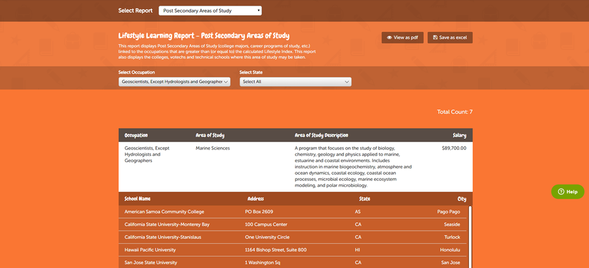Open the Select Report dropdown
589x268 pixels.
coord(210,10)
